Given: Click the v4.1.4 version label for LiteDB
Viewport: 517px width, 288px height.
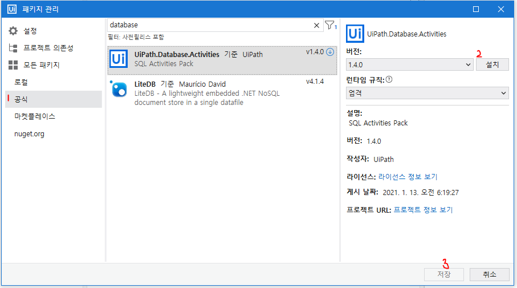Looking at the screenshot, I should [315, 82].
